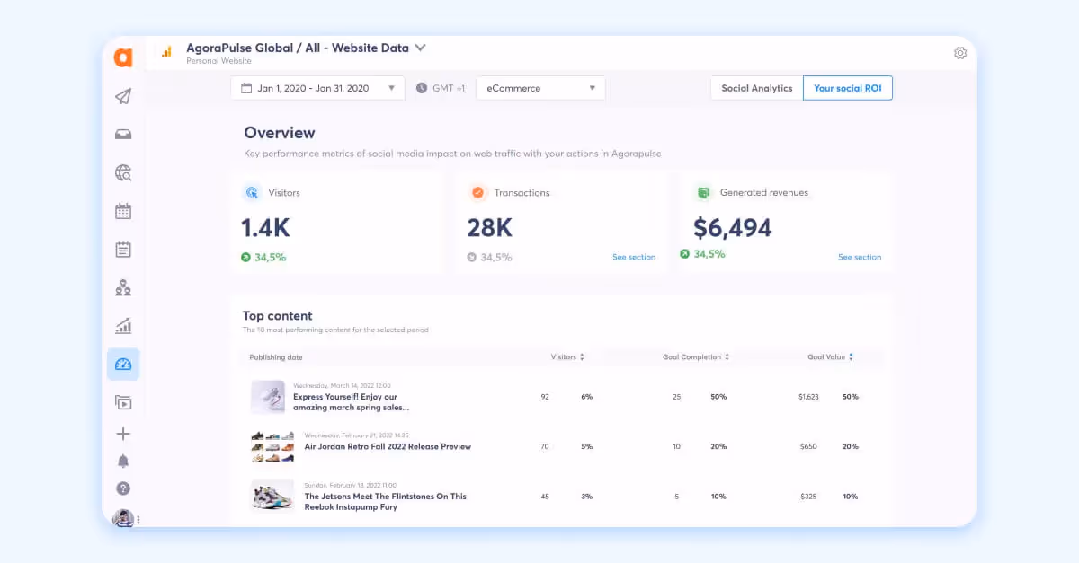Select the inbox icon in the sidebar

coord(123,133)
